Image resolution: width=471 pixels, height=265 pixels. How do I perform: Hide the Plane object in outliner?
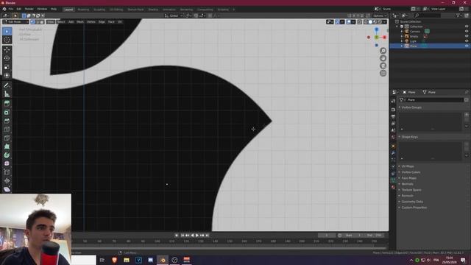[467, 46]
